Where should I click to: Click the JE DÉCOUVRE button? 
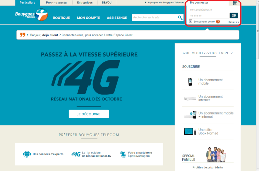tap(89, 114)
